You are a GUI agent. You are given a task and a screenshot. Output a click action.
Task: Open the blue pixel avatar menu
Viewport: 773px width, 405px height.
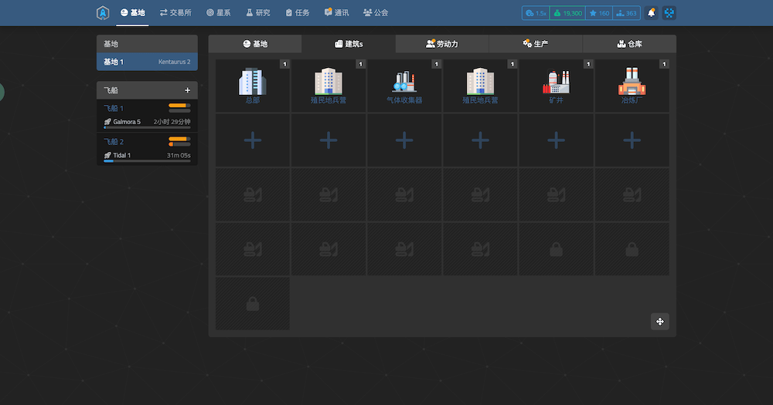[669, 13]
